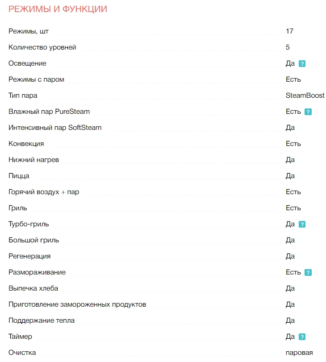Click the help icon beside Размораживание
The image size is (326, 362).
click(x=308, y=273)
